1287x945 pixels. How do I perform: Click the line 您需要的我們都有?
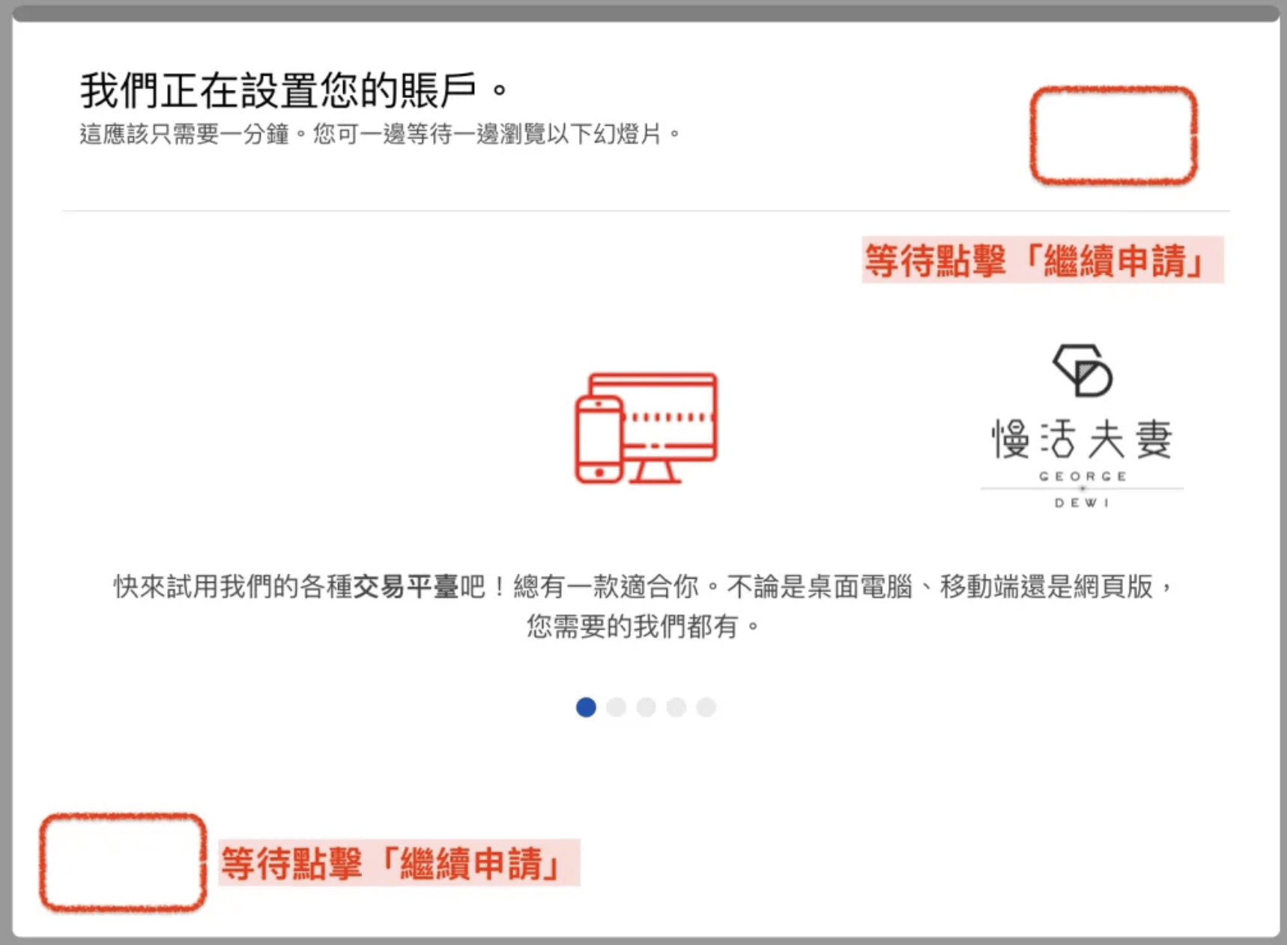coord(643,626)
